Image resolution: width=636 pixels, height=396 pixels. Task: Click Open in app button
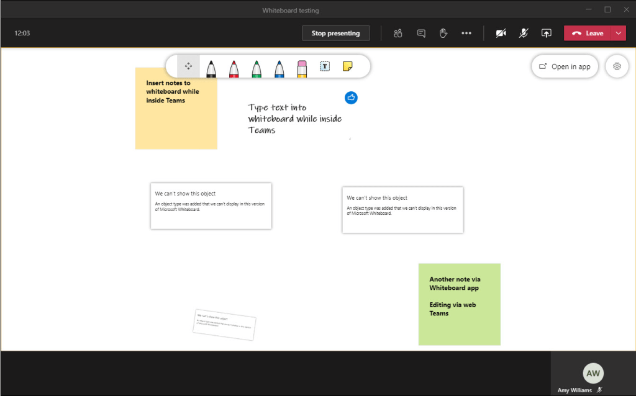(x=565, y=66)
